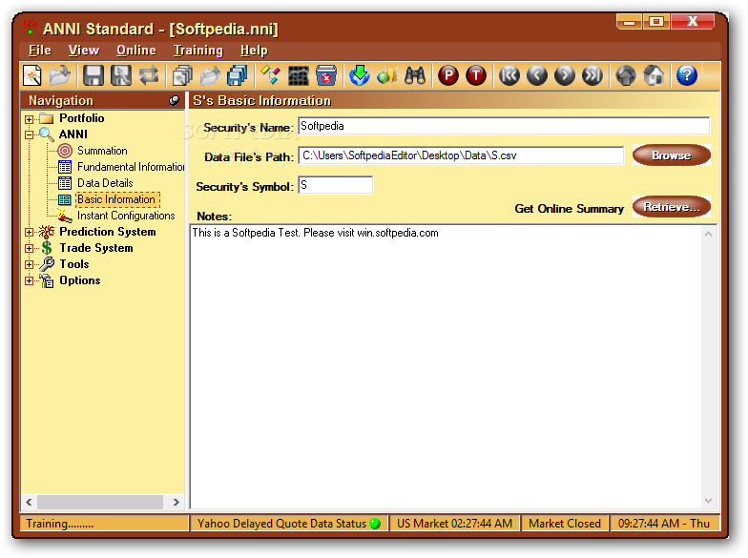Click the red P button
The width and height of the screenshot is (748, 558).
click(448, 75)
